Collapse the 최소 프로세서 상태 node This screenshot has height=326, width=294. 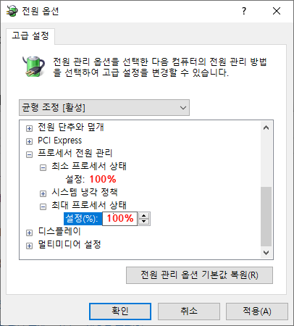[43, 167]
